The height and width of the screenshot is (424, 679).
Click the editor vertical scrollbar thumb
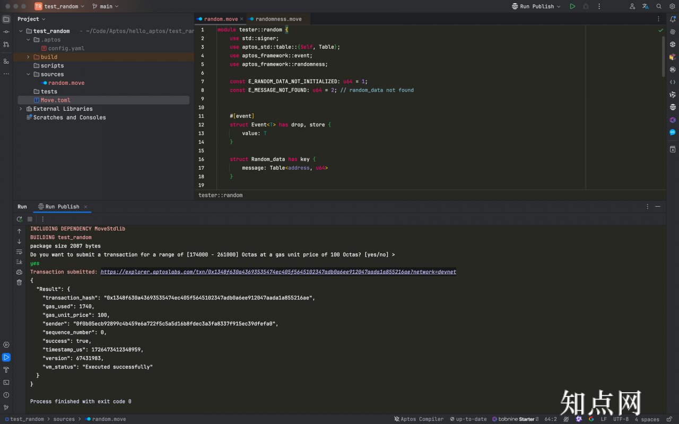pyautogui.click(x=663, y=56)
